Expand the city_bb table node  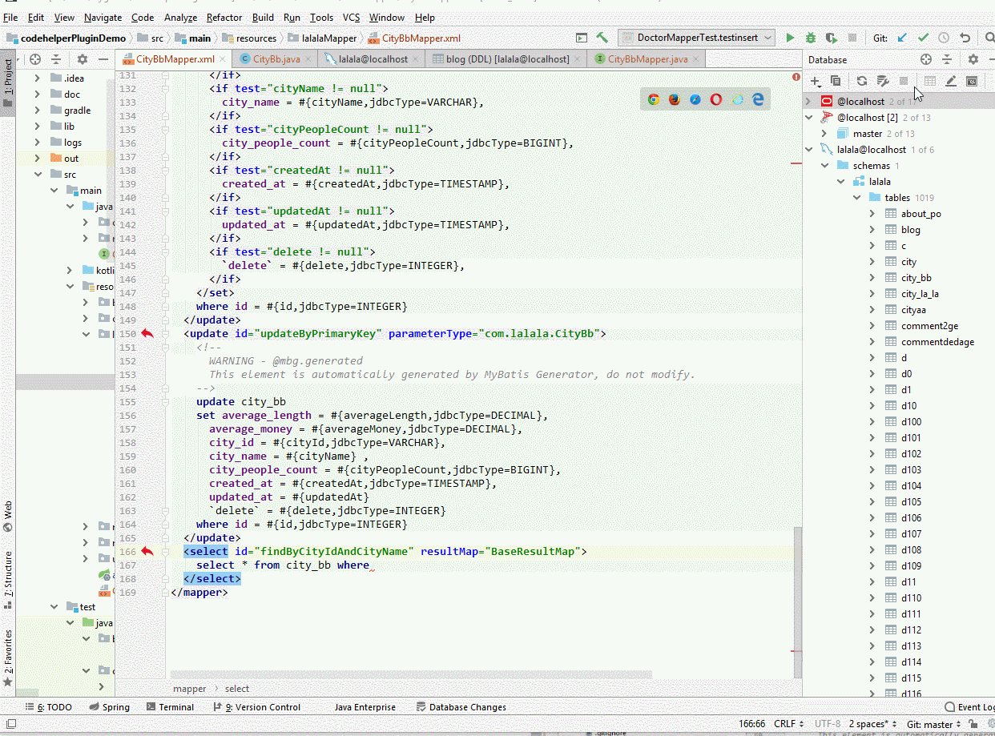(872, 278)
